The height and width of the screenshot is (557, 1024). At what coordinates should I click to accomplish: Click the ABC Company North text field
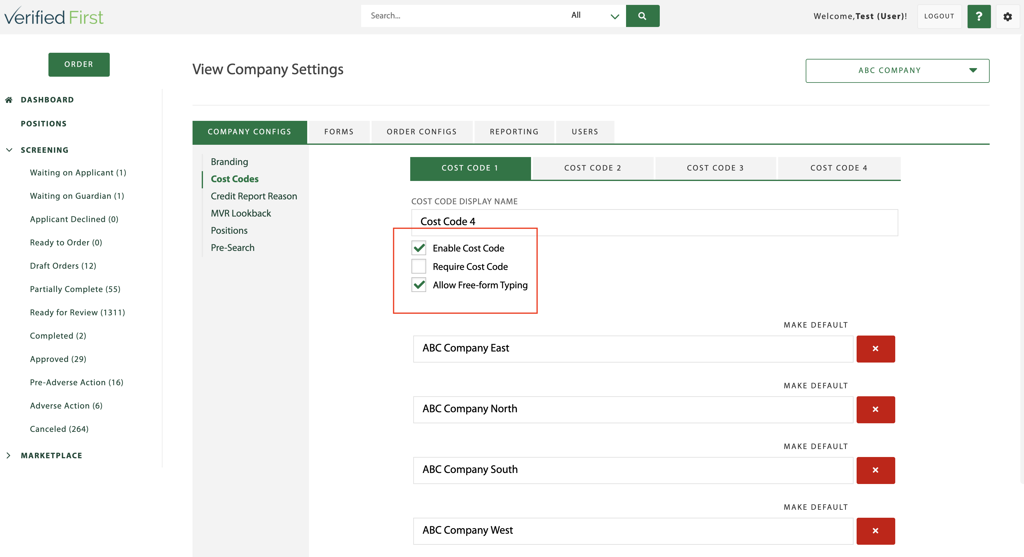[x=633, y=409]
